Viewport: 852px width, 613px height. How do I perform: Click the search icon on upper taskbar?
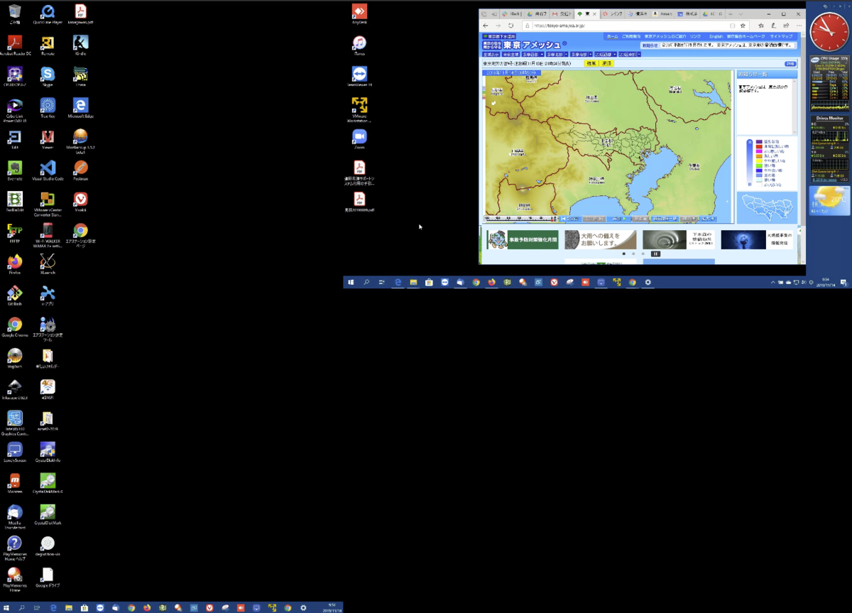[366, 282]
